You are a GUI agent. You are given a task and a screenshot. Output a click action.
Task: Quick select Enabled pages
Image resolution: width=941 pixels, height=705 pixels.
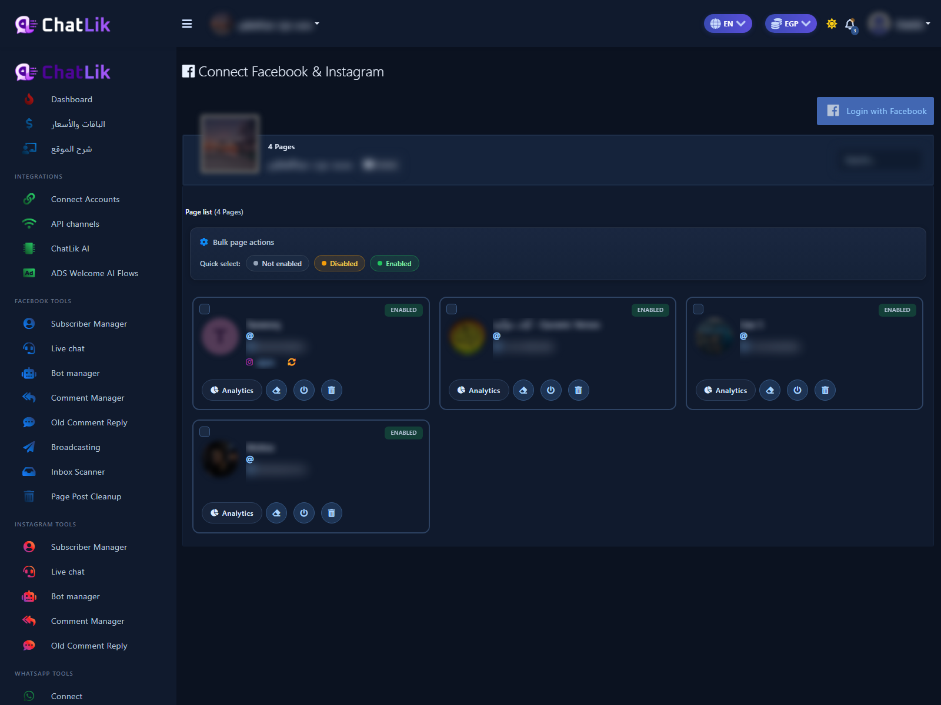[395, 264]
